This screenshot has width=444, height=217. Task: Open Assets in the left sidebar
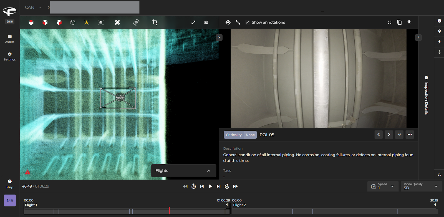10,39
